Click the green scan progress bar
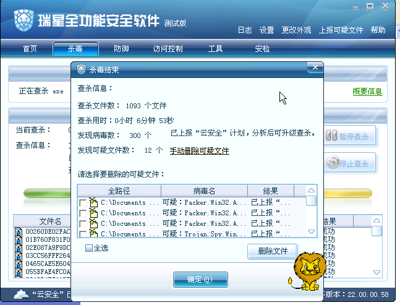 point(48,193)
